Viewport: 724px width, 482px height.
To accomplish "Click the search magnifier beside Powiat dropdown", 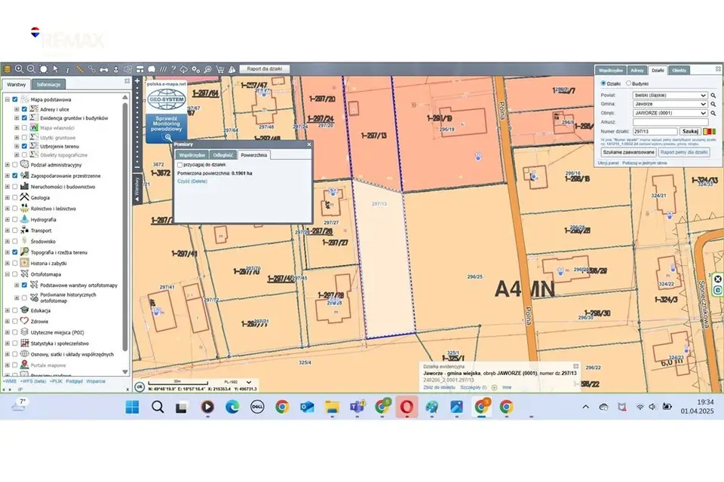I will (713, 96).
